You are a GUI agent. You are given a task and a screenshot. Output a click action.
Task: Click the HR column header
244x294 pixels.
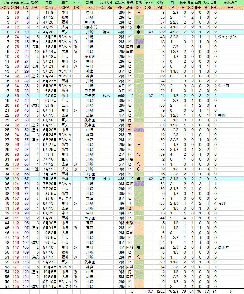(x=231, y=8)
